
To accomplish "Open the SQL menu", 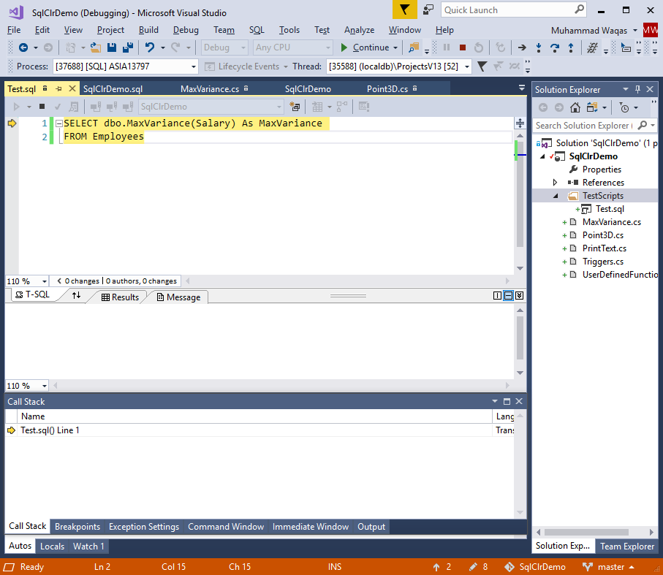I will [x=257, y=30].
